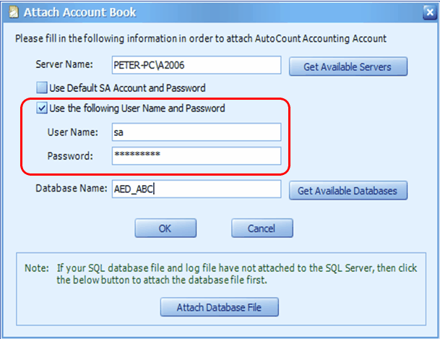Image resolution: width=440 pixels, height=339 pixels.
Task: Click the Password label
Action: [x=70, y=155]
